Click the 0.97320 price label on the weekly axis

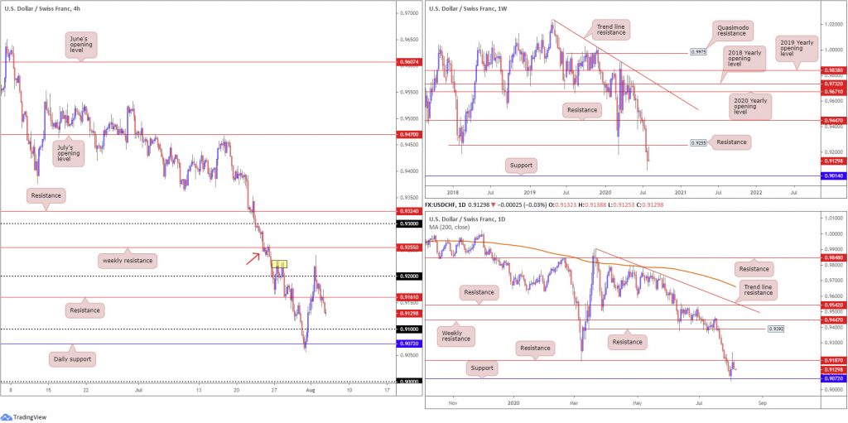835,84
